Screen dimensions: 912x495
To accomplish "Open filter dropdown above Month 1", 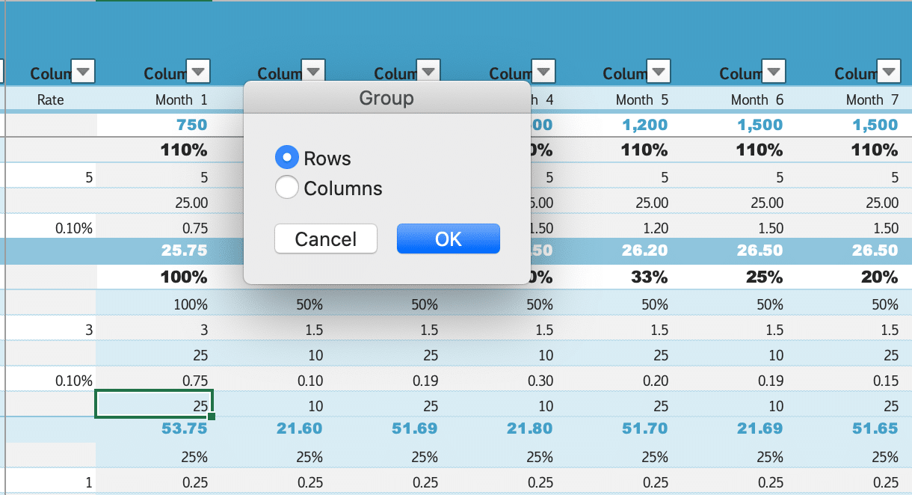I will click(x=198, y=72).
